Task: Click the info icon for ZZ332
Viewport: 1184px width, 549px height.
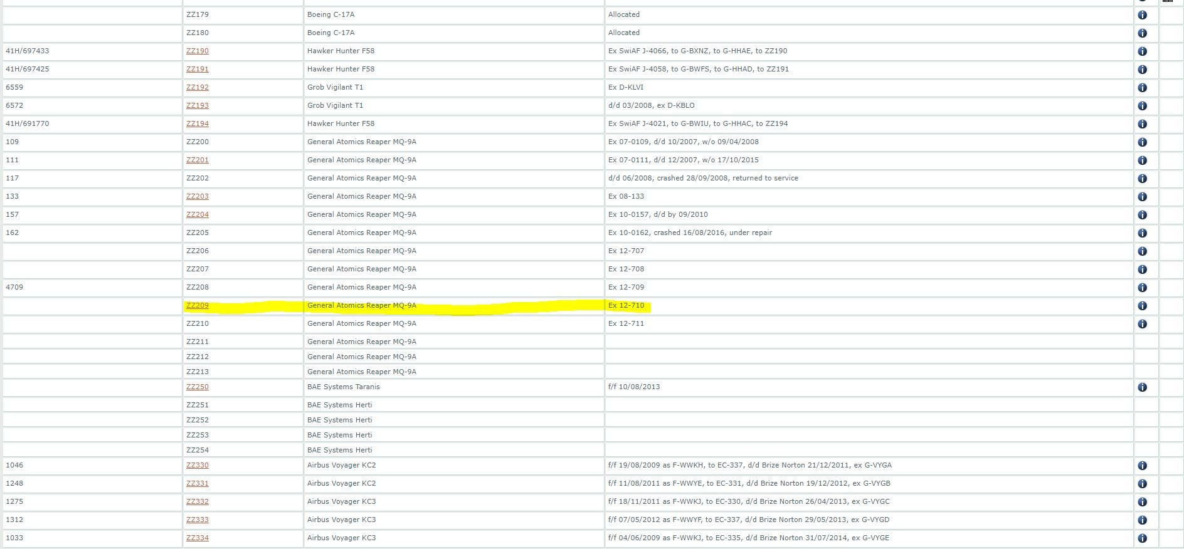Action: 1142,502
